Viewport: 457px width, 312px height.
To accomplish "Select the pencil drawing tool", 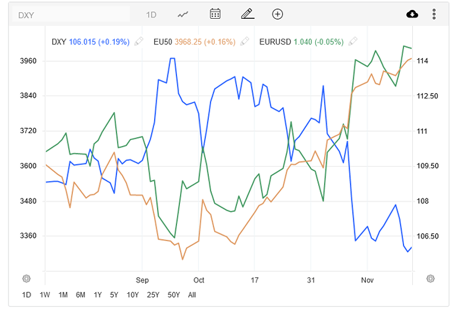I will click(247, 14).
